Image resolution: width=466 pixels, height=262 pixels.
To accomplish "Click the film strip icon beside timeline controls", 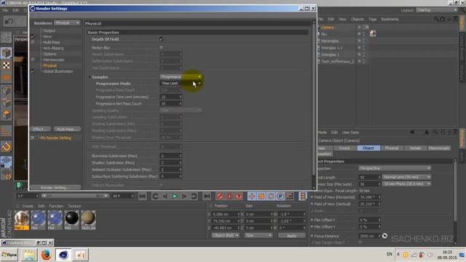I will point(303,196).
